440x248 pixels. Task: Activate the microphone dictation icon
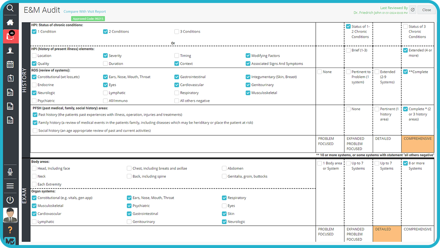[x=10, y=172]
